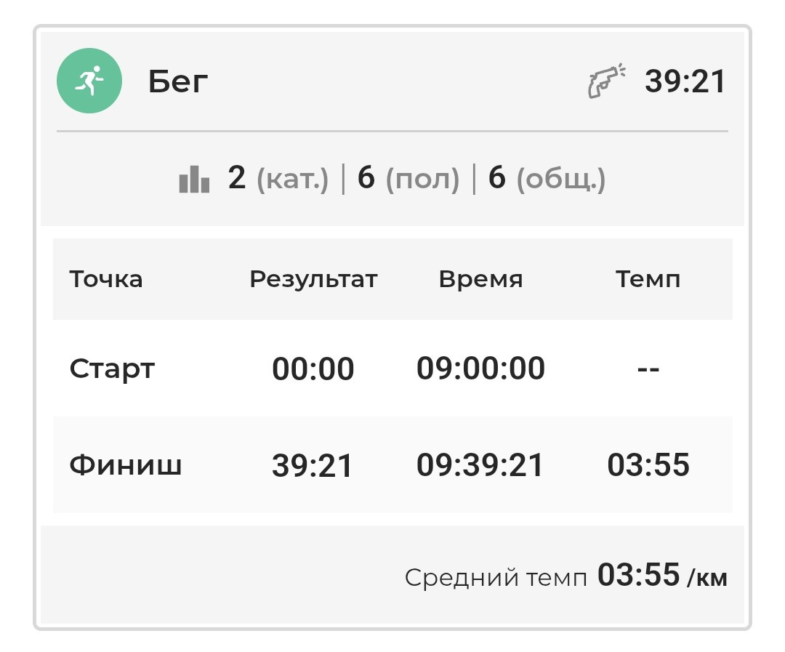Click the Старт result 00:00
The height and width of the screenshot is (652, 785).
(x=313, y=369)
